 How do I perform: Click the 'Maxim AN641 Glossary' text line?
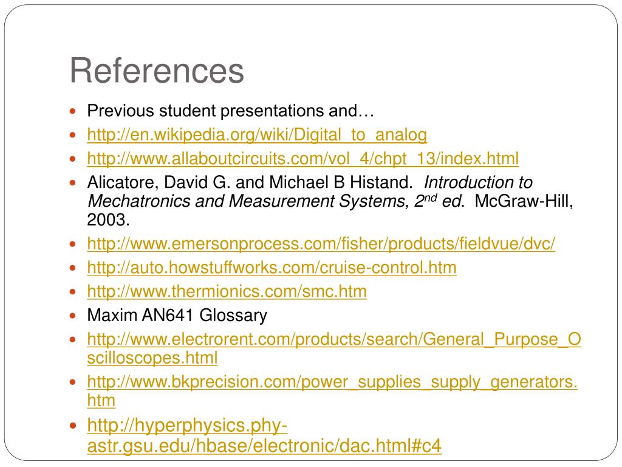(x=177, y=316)
